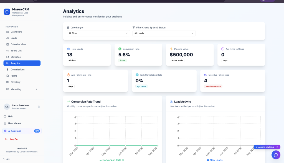Viewport: 284px width, 163px height.
Task: Click the Commissions dollar sign icon
Action: click(7, 70)
